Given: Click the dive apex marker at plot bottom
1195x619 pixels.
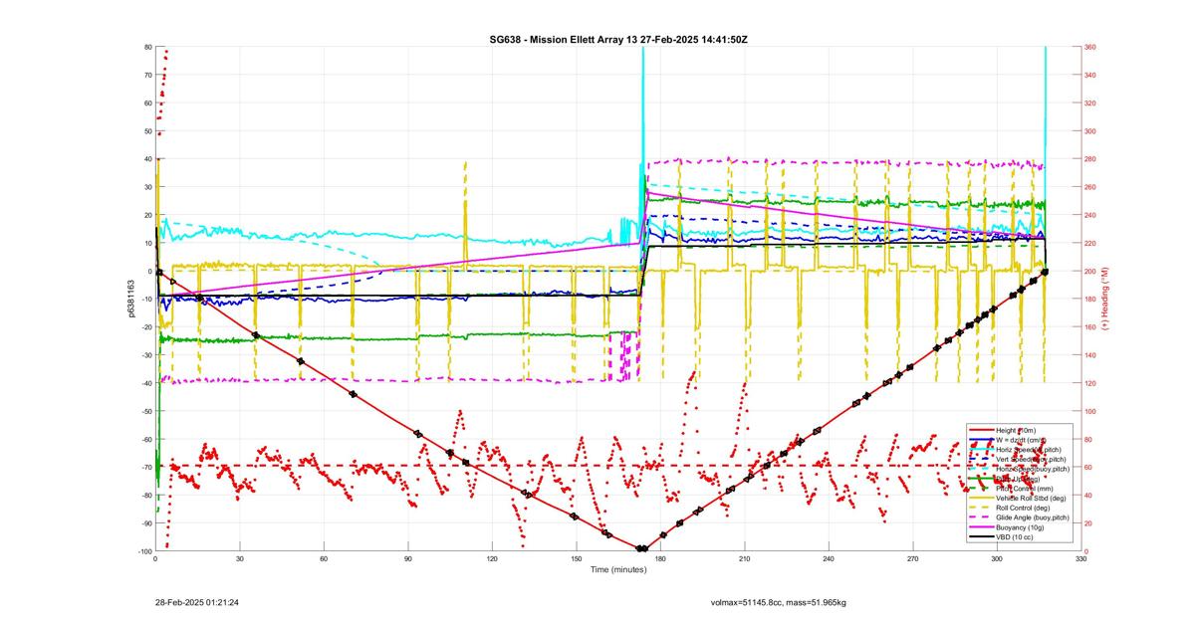Looking at the screenshot, I should 642,548.
